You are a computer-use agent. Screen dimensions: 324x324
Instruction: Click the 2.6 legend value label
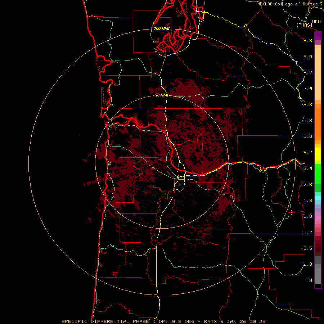(308, 185)
